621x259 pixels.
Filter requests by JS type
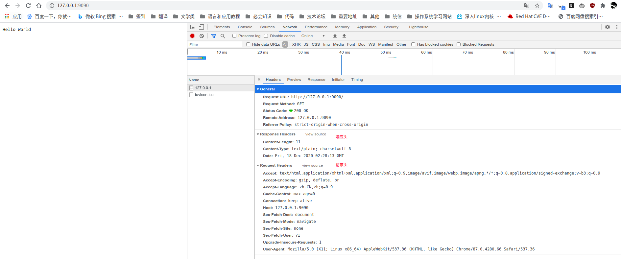pyautogui.click(x=306, y=44)
